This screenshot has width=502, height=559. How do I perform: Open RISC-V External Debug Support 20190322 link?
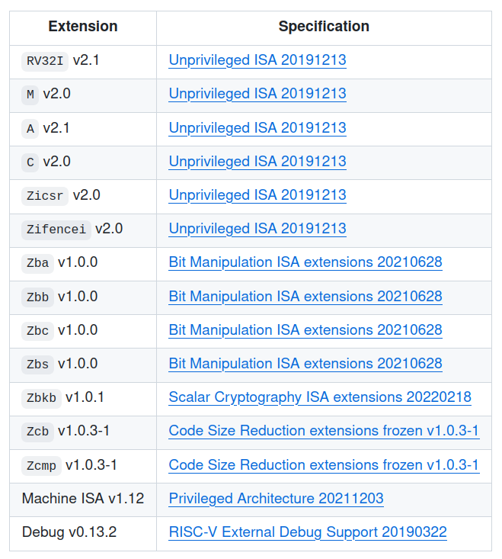308,532
